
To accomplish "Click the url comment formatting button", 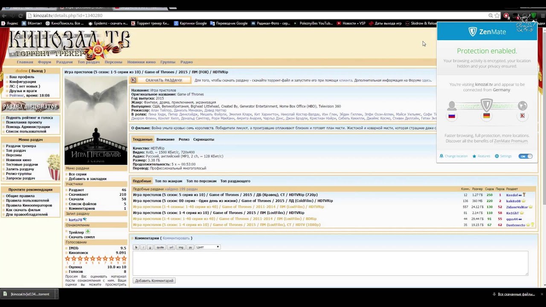I will click(171, 247).
